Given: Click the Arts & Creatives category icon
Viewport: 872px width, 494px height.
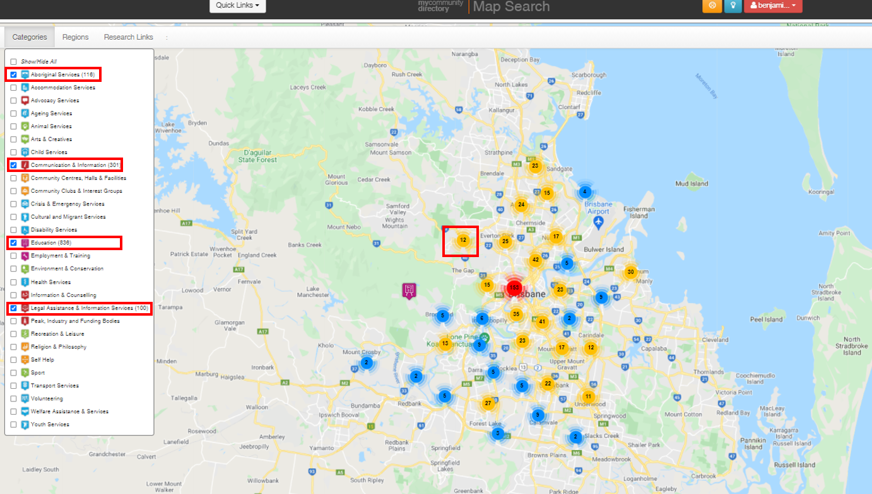Looking at the screenshot, I should click(25, 139).
